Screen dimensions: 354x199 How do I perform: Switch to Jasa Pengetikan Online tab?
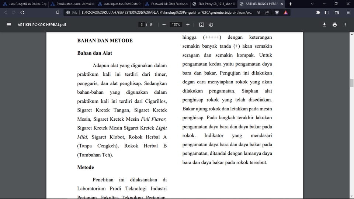[x=25, y=4]
